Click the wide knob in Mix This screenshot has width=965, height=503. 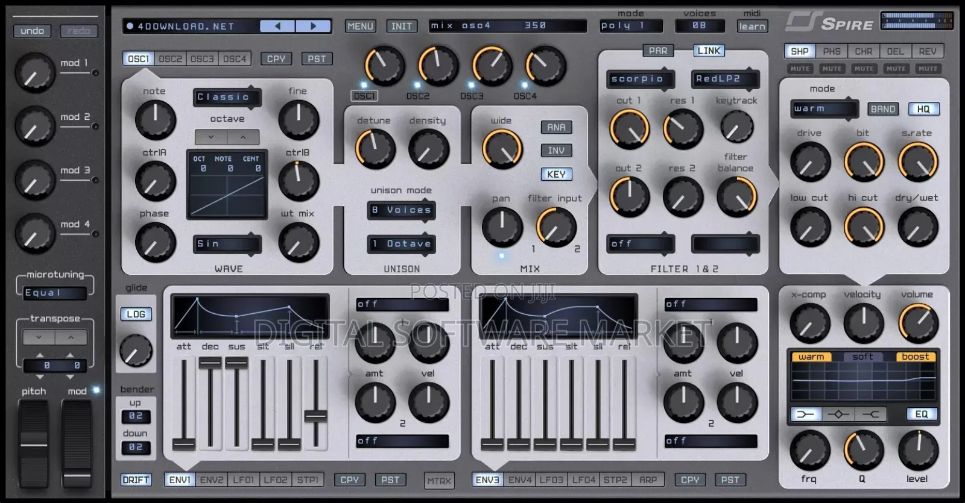click(x=502, y=149)
